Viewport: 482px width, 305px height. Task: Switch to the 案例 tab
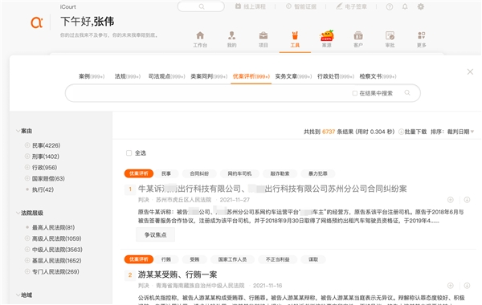point(92,76)
